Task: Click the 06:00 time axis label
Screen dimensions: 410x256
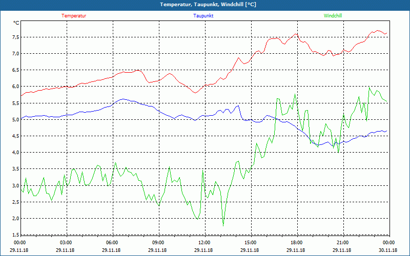Action: tap(111, 243)
